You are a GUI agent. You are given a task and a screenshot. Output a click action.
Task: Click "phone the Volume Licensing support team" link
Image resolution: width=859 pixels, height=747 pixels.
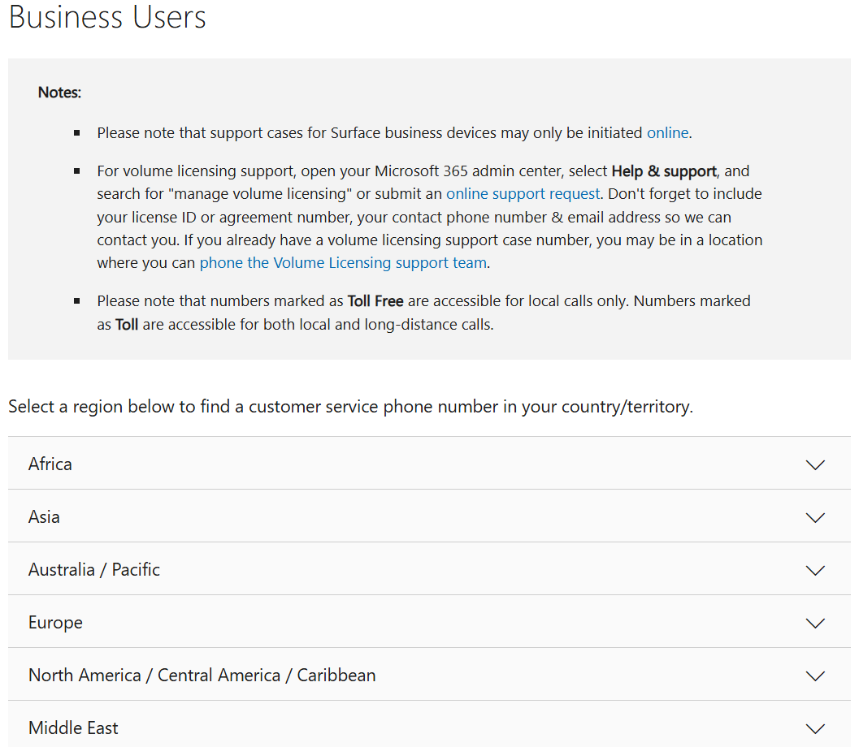[x=343, y=263]
